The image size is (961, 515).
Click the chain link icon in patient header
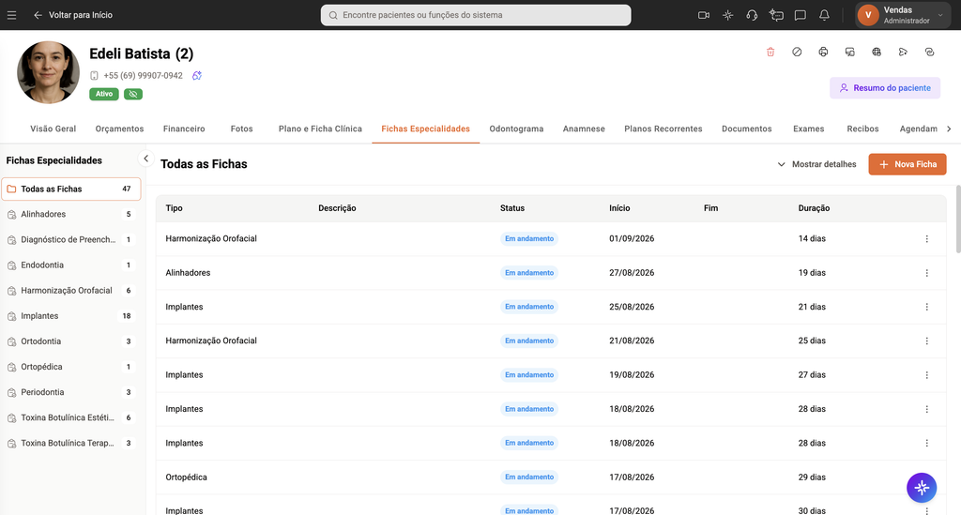coord(930,52)
